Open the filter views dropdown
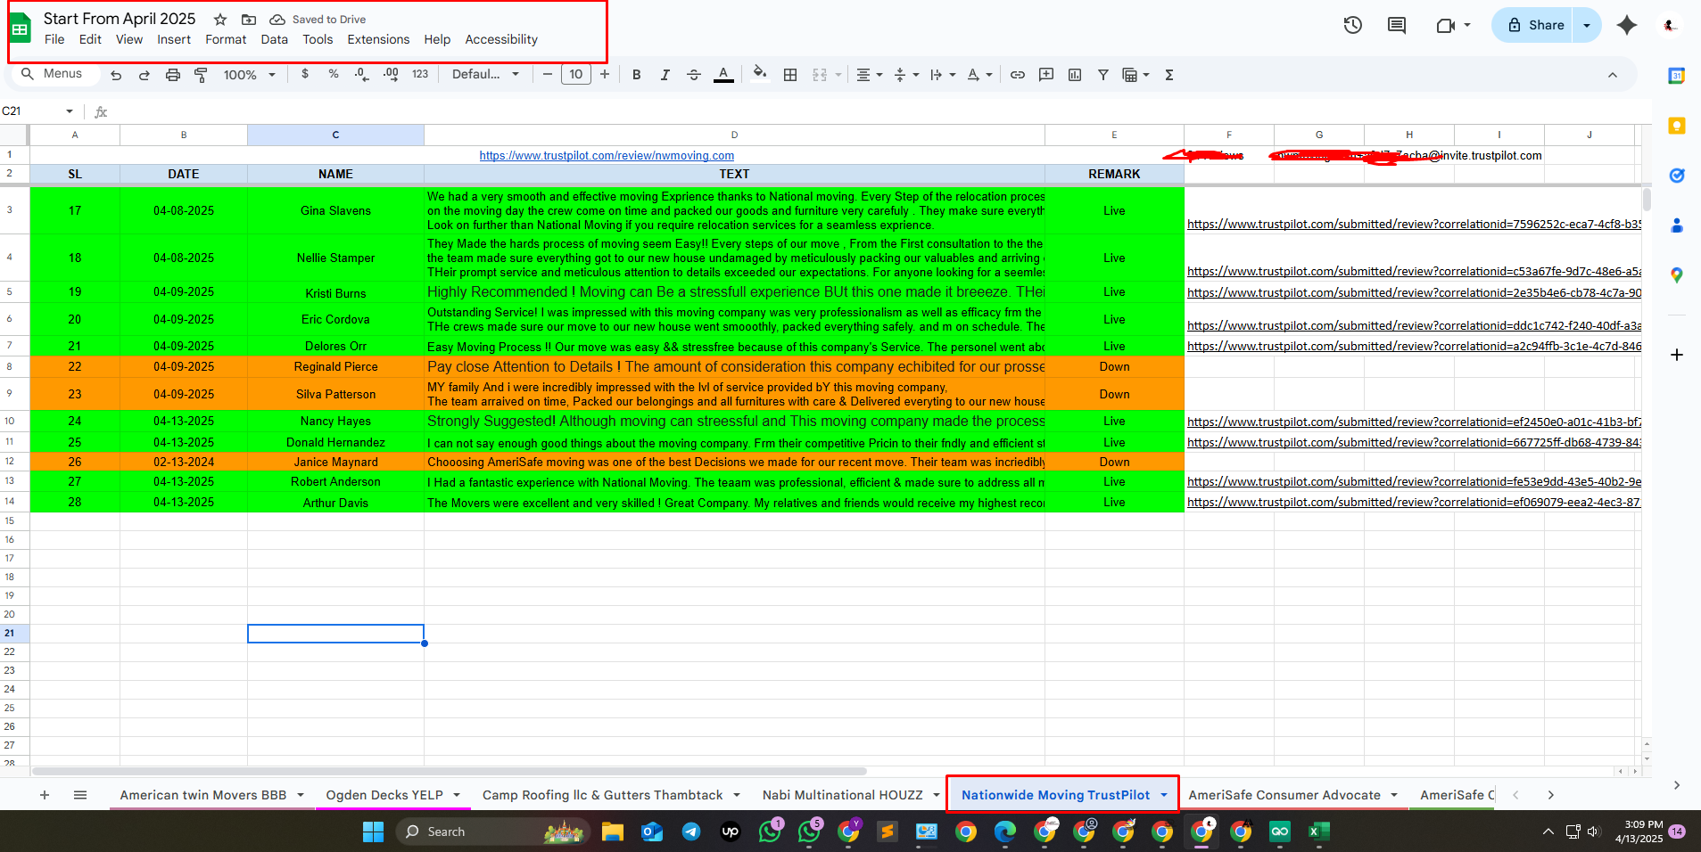The width and height of the screenshot is (1701, 852). coord(1135,75)
